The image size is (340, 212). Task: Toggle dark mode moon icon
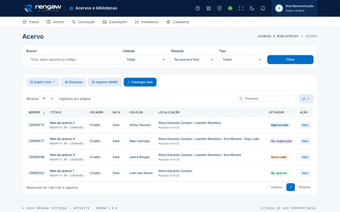[252, 8]
